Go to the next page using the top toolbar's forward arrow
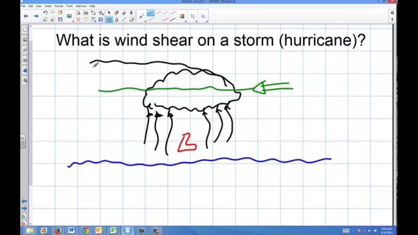The image size is (418, 235). (x=36, y=16)
